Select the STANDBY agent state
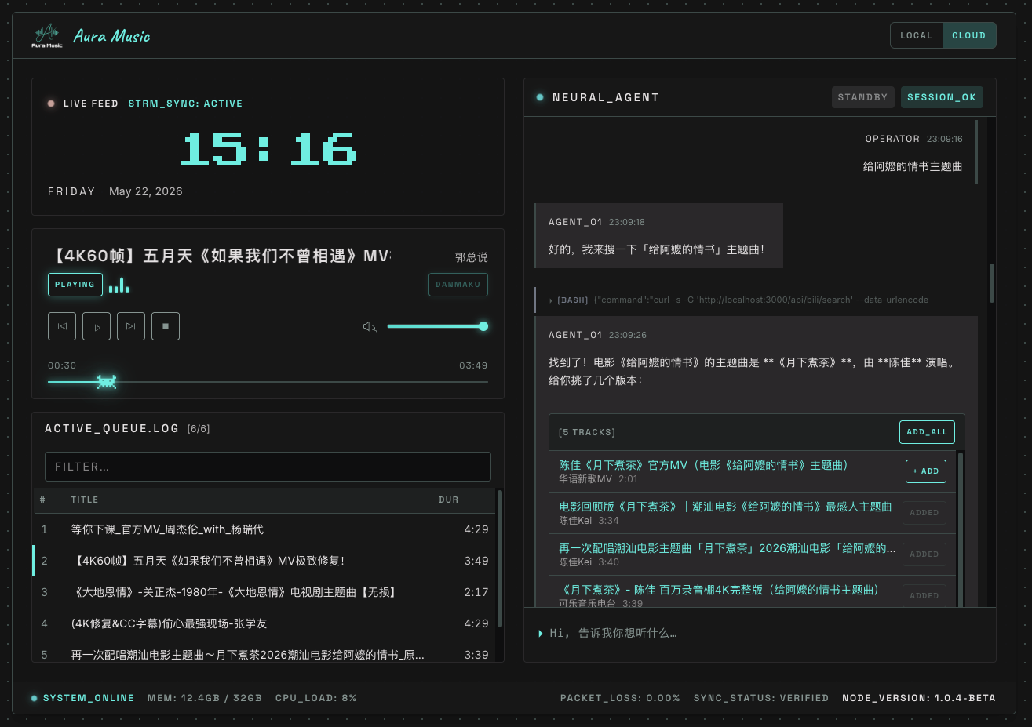The height and width of the screenshot is (727, 1032). (x=863, y=97)
